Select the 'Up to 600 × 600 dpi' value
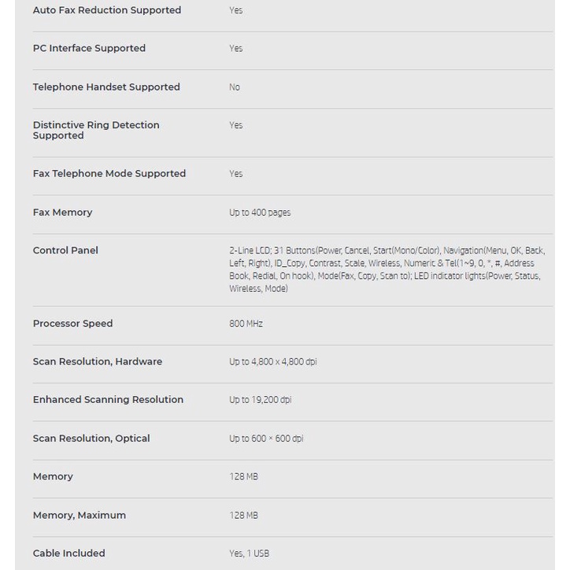Viewport: 570px width, 570px height. [x=266, y=439]
